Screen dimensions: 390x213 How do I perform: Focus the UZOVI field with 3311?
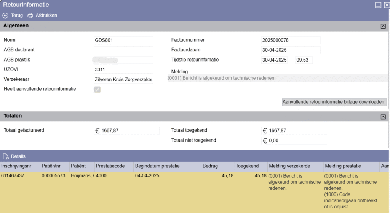click(123, 70)
